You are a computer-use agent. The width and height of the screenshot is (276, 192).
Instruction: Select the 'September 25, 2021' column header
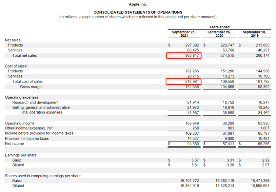[184, 34]
